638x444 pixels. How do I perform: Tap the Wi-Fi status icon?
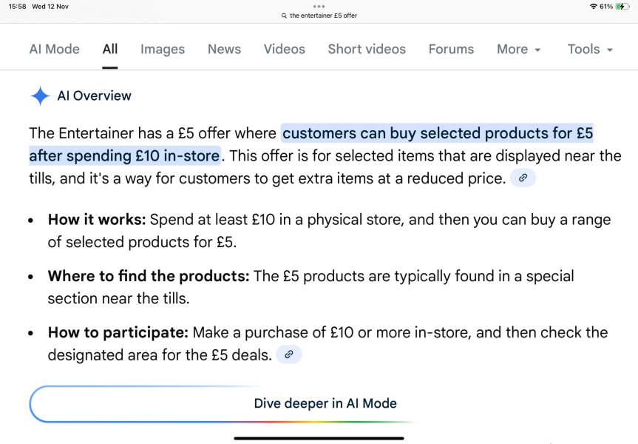(593, 6)
